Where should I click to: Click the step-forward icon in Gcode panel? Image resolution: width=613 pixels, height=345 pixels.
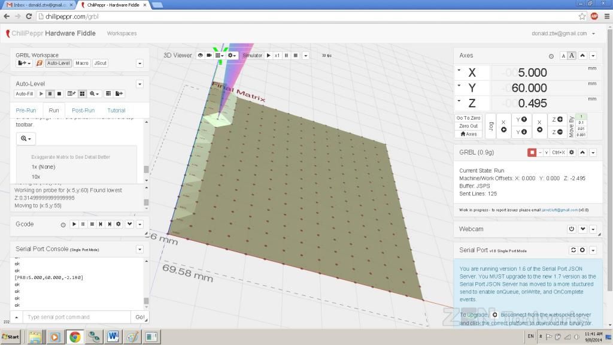click(110, 224)
